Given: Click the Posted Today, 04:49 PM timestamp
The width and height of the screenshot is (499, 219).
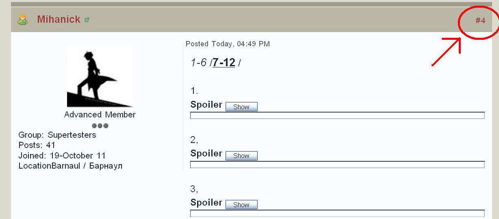Looking at the screenshot, I should coord(228,44).
